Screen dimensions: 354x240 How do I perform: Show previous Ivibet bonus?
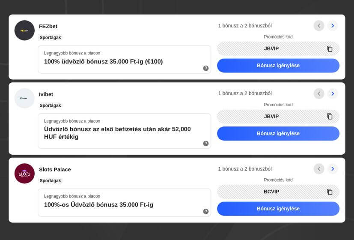click(319, 93)
